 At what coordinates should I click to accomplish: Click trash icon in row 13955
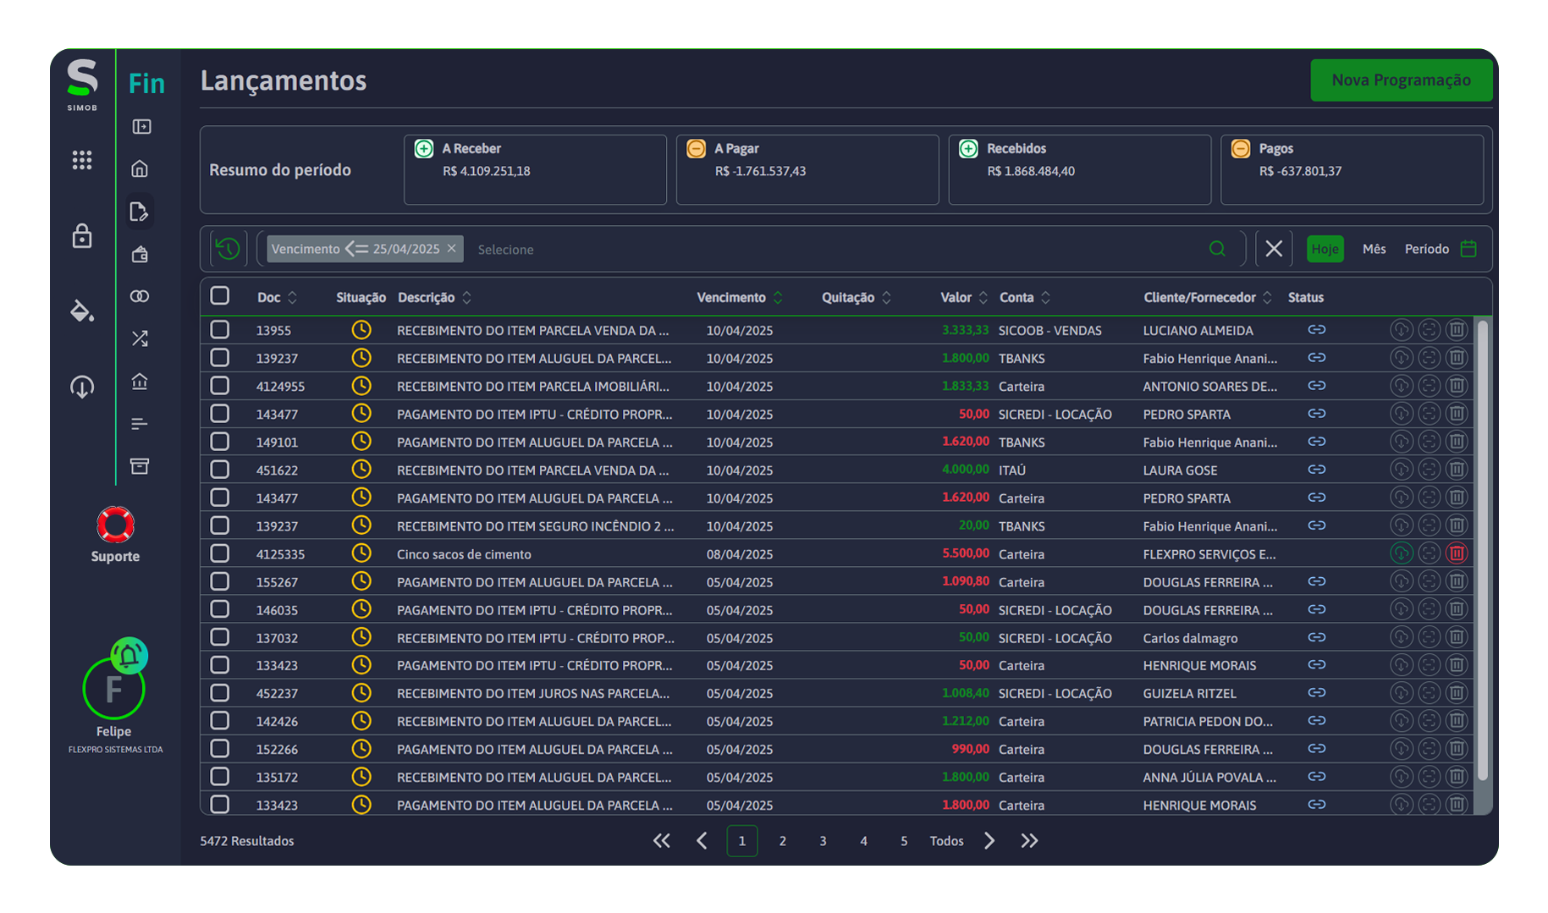(1457, 330)
